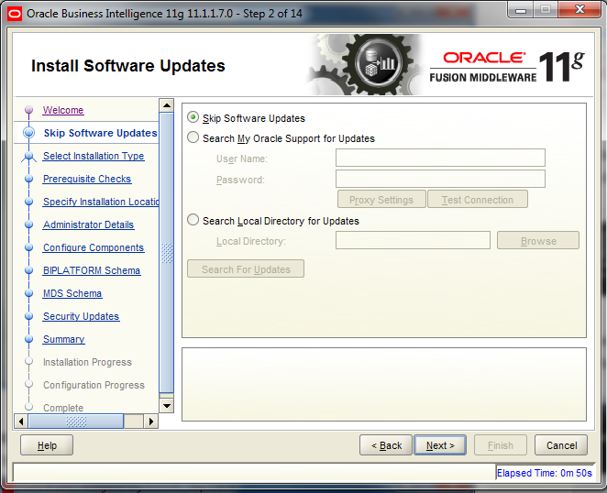Click the Browse button
Screen dimensions: 607x493
pyautogui.click(x=538, y=241)
